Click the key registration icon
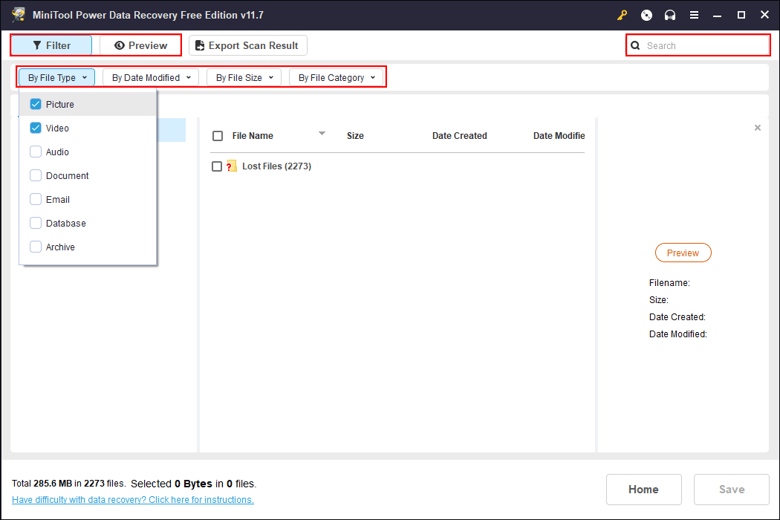 tap(622, 15)
